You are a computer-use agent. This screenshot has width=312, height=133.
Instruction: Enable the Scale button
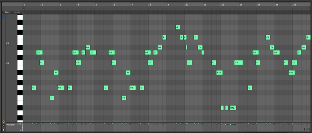click(17, 12)
